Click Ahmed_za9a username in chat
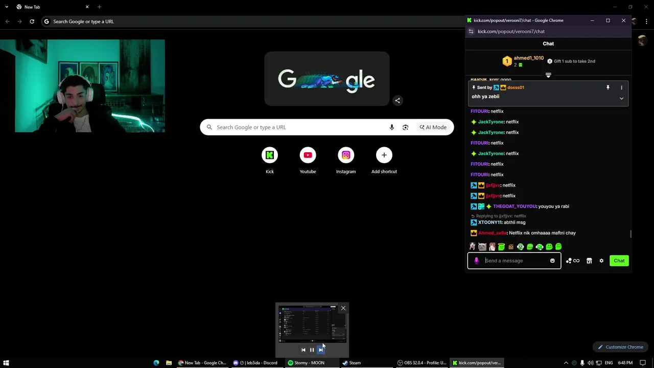 493,233
